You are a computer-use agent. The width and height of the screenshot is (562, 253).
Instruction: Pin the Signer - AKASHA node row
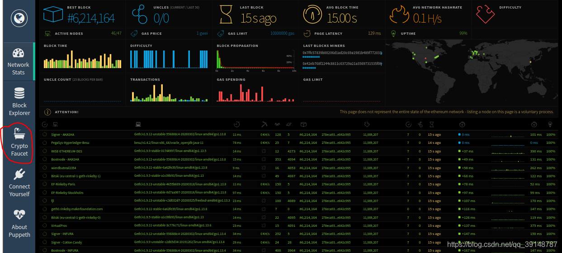click(44, 134)
